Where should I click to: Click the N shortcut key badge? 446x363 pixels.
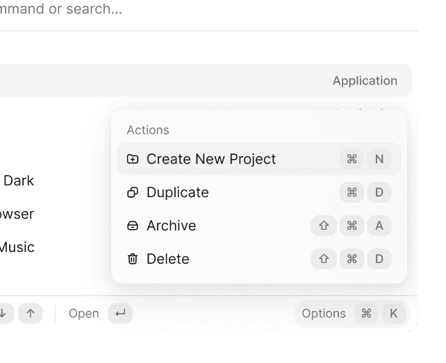click(379, 159)
